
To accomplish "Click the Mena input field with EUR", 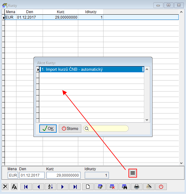I will 13,175.
